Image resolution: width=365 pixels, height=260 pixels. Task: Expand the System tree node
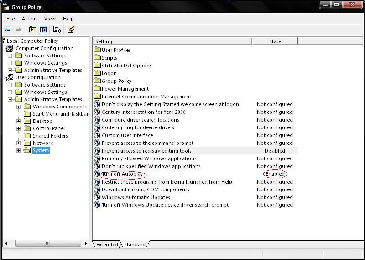pos(18,150)
